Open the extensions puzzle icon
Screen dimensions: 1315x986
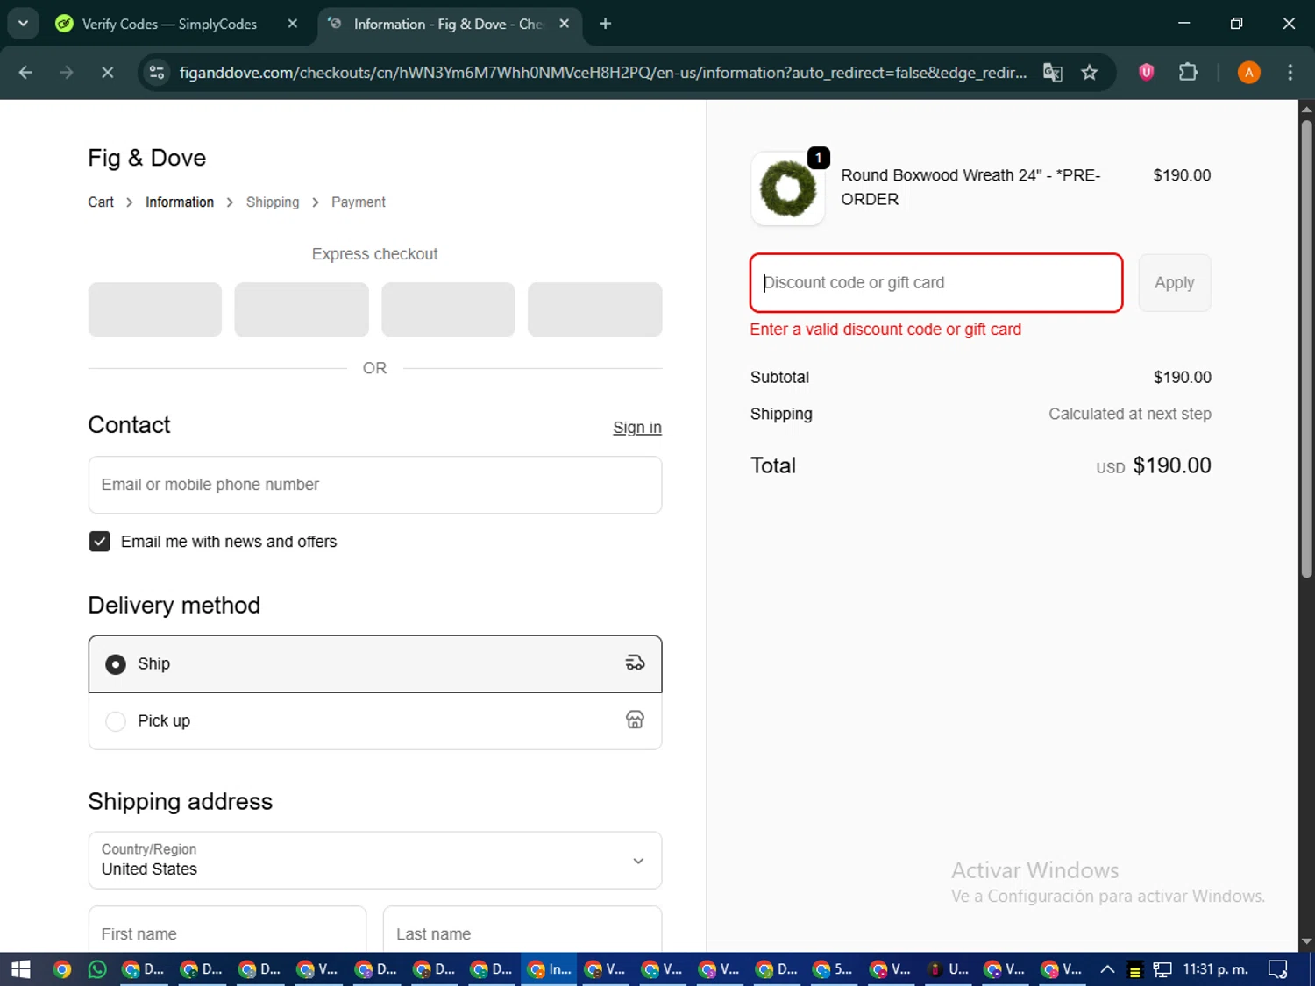click(x=1188, y=73)
